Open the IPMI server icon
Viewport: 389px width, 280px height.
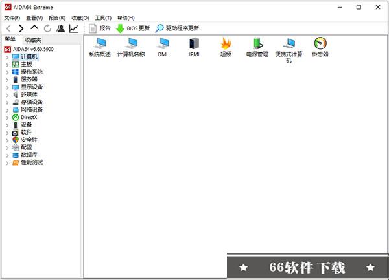pyautogui.click(x=194, y=47)
